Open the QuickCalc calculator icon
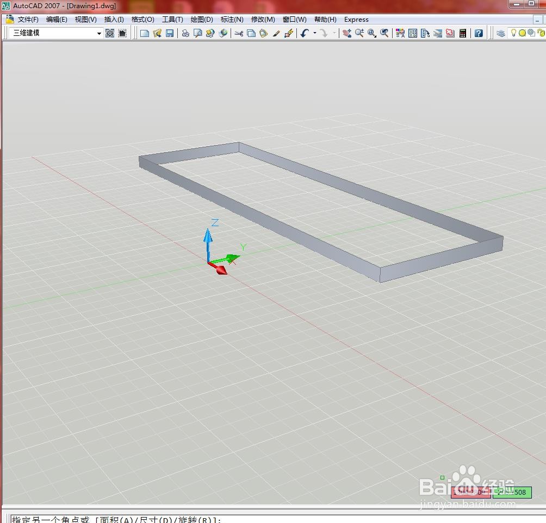This screenshot has height=523, width=546. (x=463, y=33)
